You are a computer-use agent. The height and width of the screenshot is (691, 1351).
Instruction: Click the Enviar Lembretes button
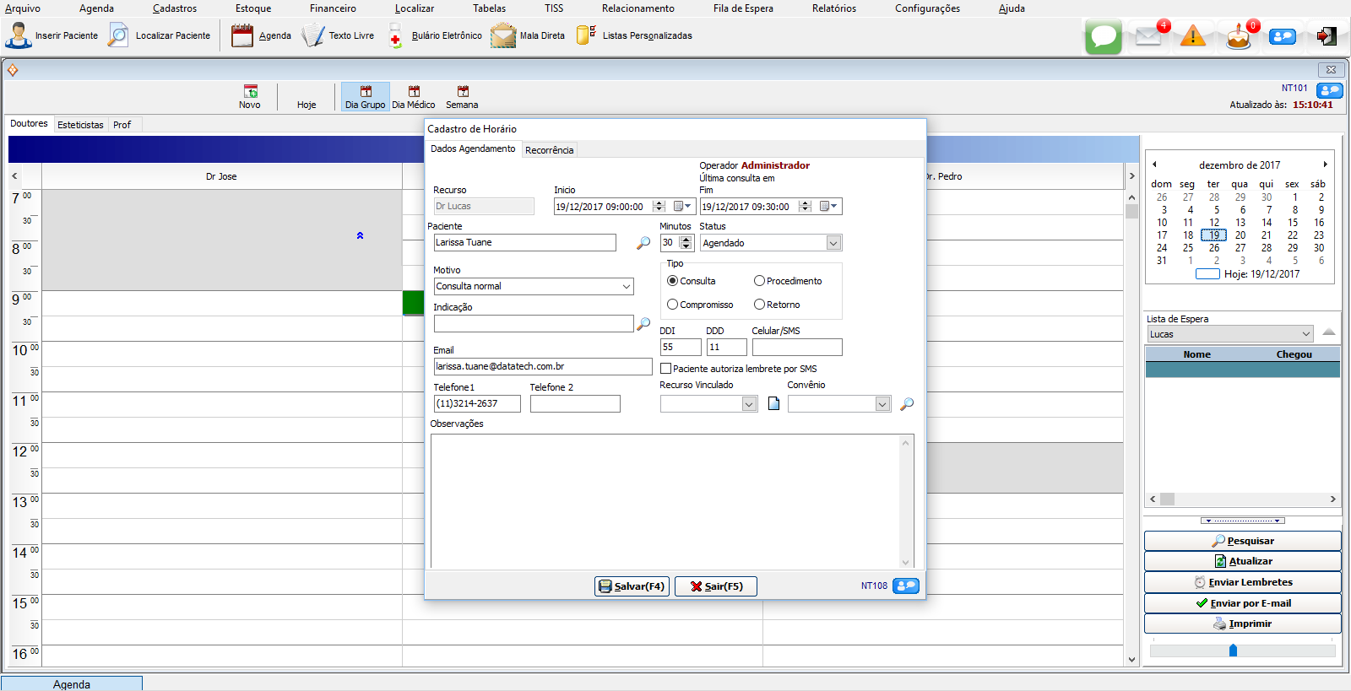tap(1242, 582)
